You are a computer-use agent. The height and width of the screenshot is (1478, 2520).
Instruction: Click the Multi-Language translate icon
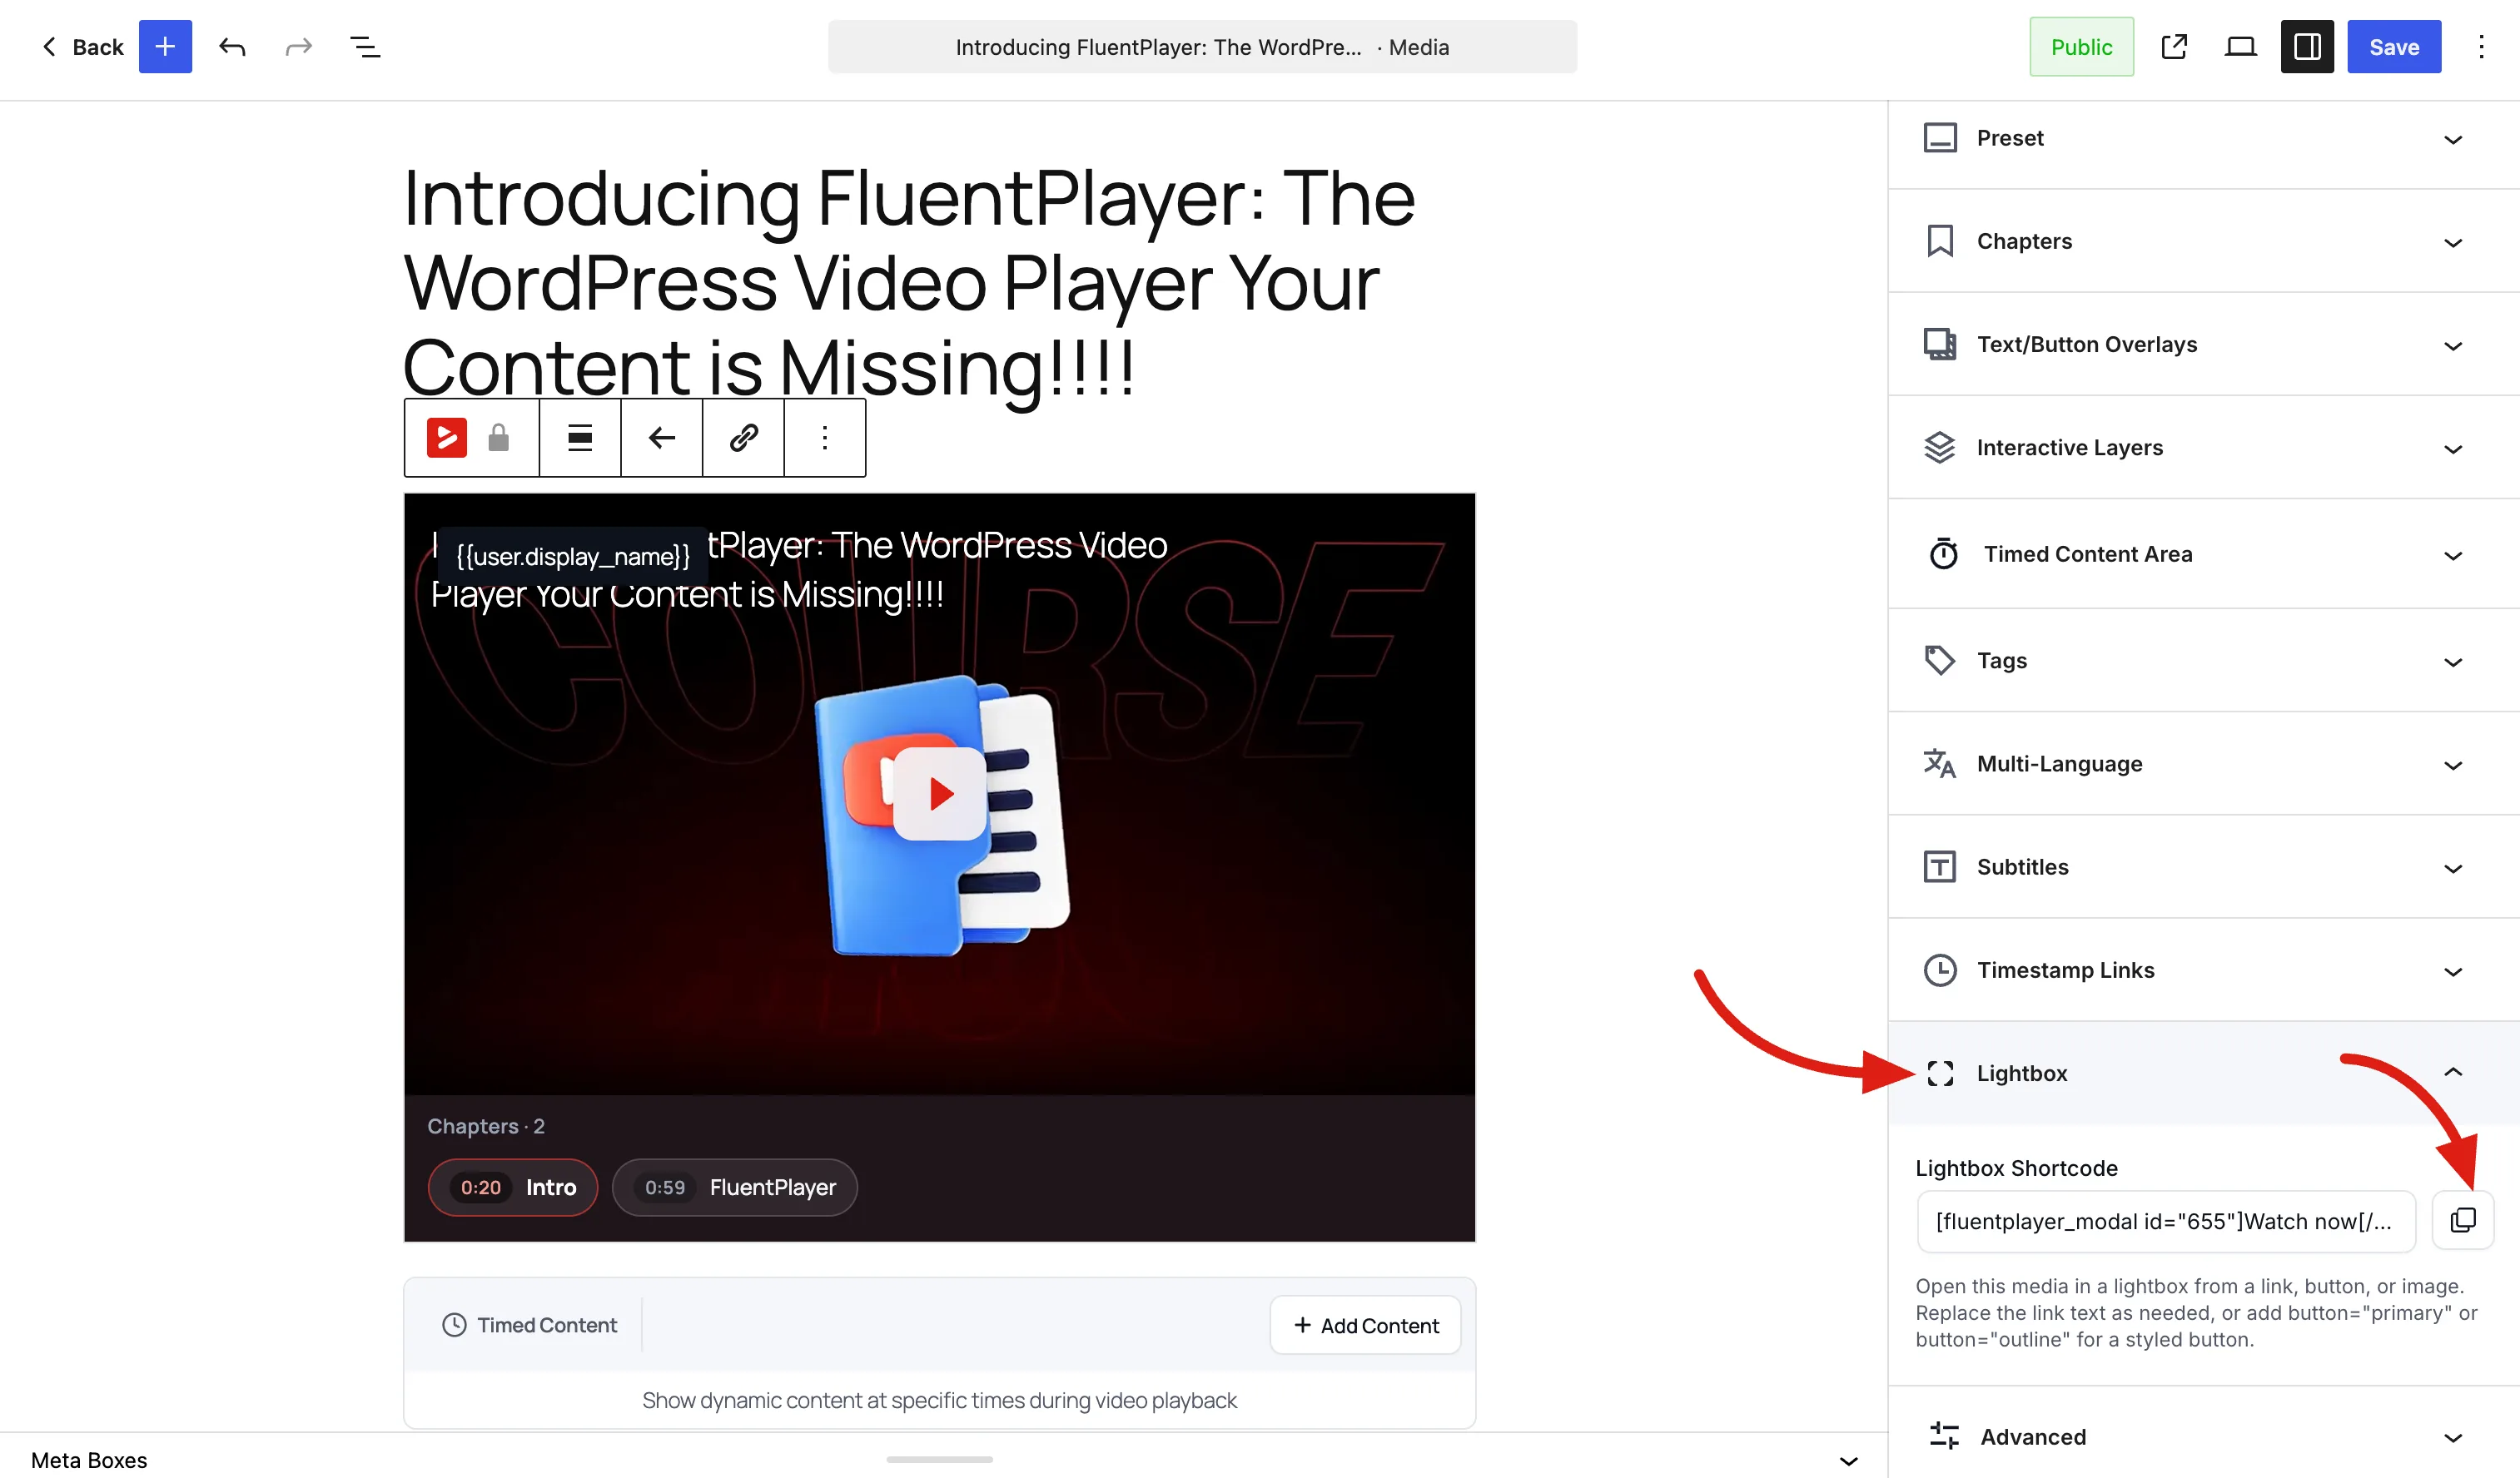pyautogui.click(x=1940, y=763)
